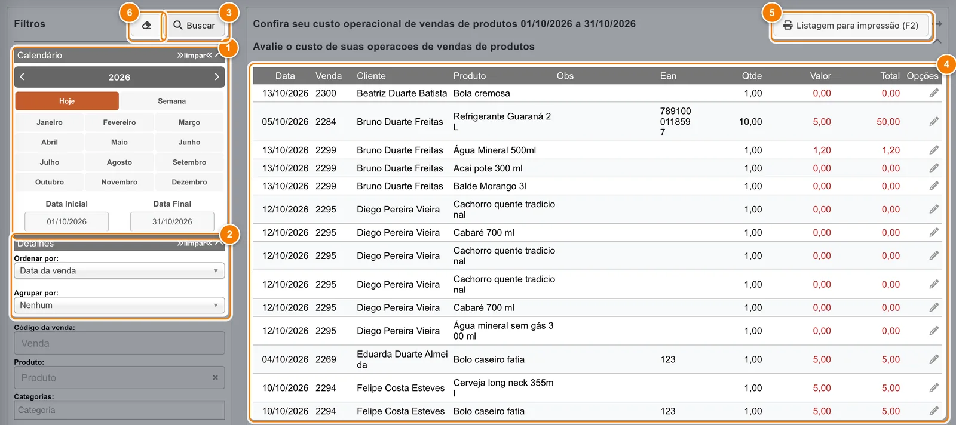Screen dimensions: 956x425
Task: Click limpar link in Detalhes header
Action: pyautogui.click(x=194, y=244)
